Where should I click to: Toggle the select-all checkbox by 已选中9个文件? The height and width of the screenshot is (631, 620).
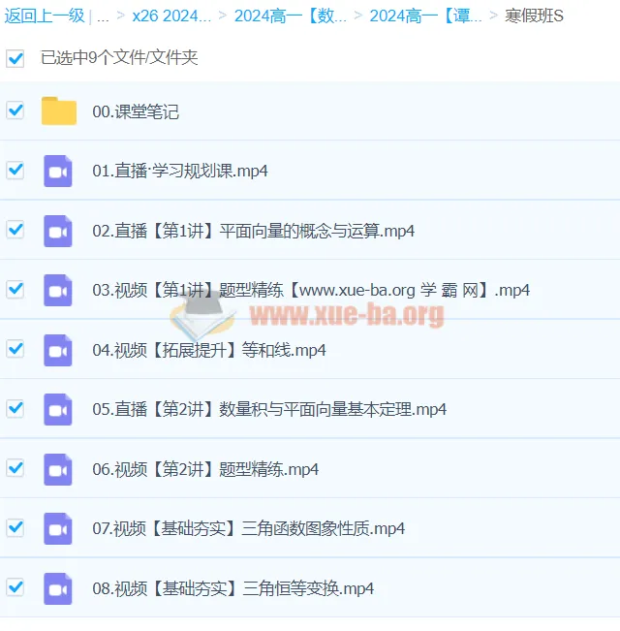click(x=15, y=58)
